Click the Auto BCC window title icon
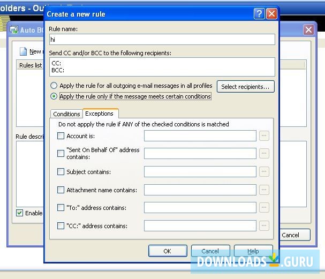 point(14,30)
